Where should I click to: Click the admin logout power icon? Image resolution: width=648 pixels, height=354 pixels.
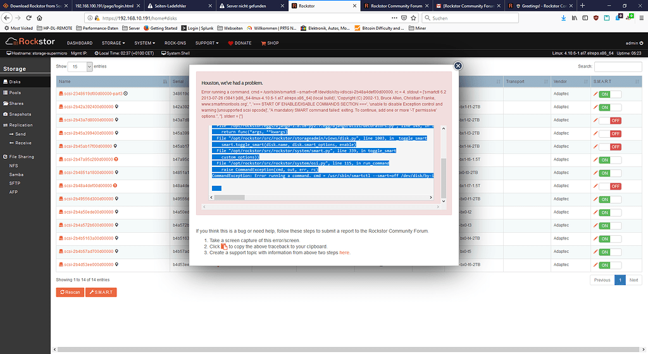[x=640, y=43]
